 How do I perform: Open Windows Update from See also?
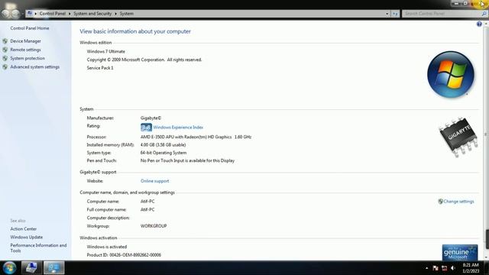[x=27, y=238]
